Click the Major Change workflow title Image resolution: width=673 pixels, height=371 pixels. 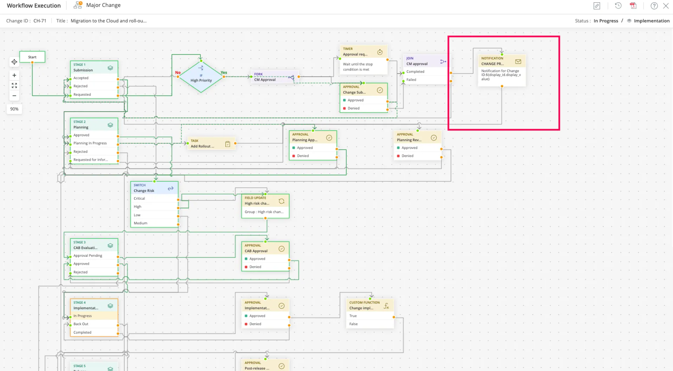click(103, 5)
